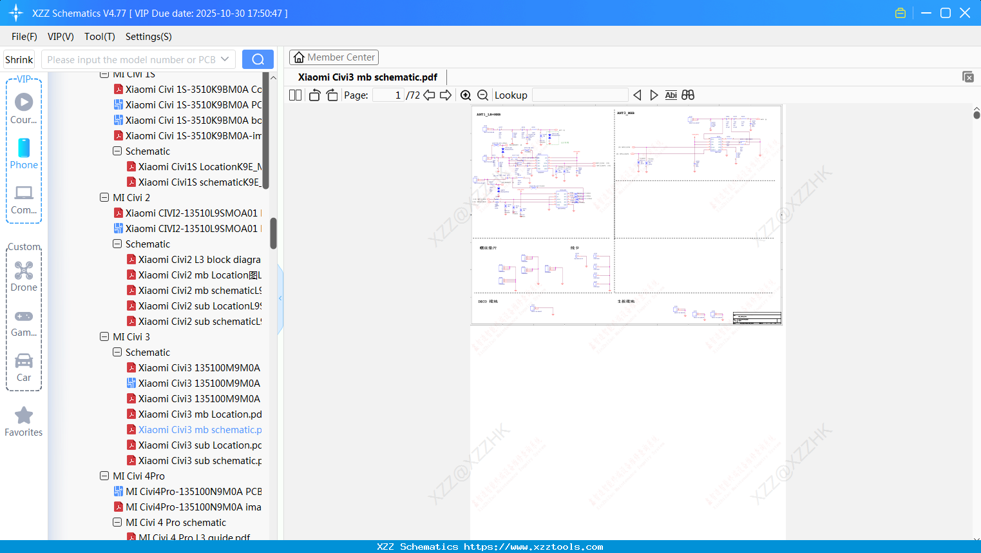Collapse the Schematic node under MI Civi 2
The image size is (981, 553).
pyautogui.click(x=117, y=244)
